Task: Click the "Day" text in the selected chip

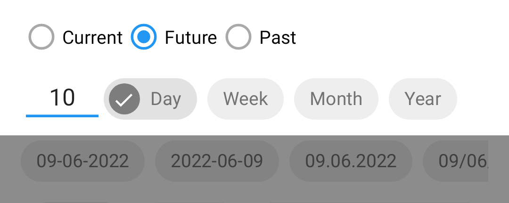Action: coord(165,99)
